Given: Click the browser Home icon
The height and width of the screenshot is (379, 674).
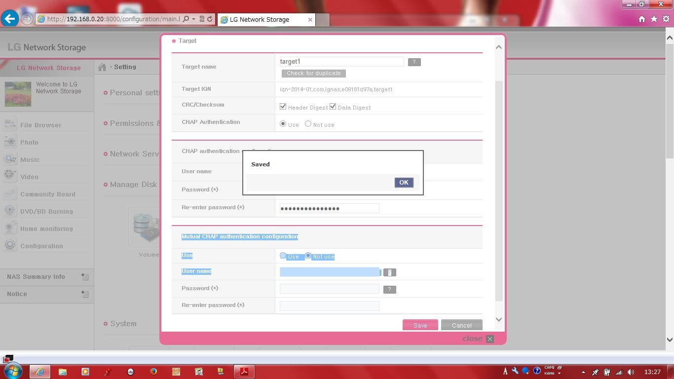Looking at the screenshot, I should [642, 19].
